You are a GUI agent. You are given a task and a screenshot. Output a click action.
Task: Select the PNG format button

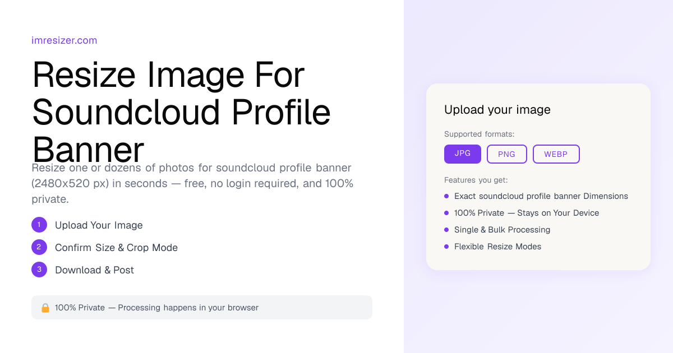[x=507, y=154]
